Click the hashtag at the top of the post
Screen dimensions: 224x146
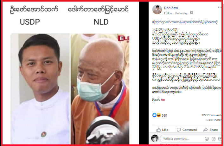185,22
